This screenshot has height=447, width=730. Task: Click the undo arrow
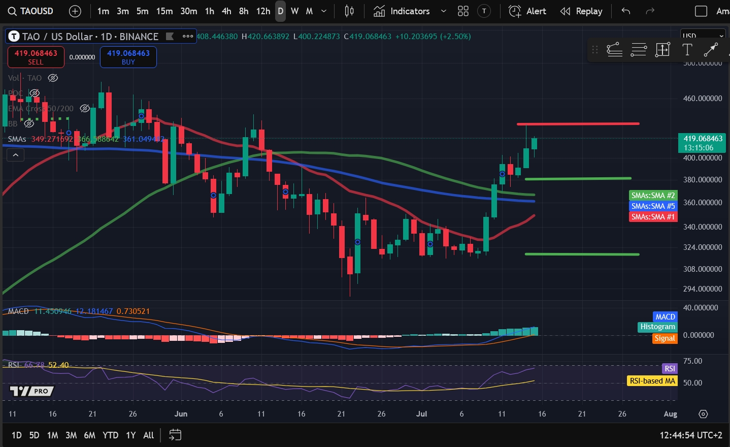626,11
